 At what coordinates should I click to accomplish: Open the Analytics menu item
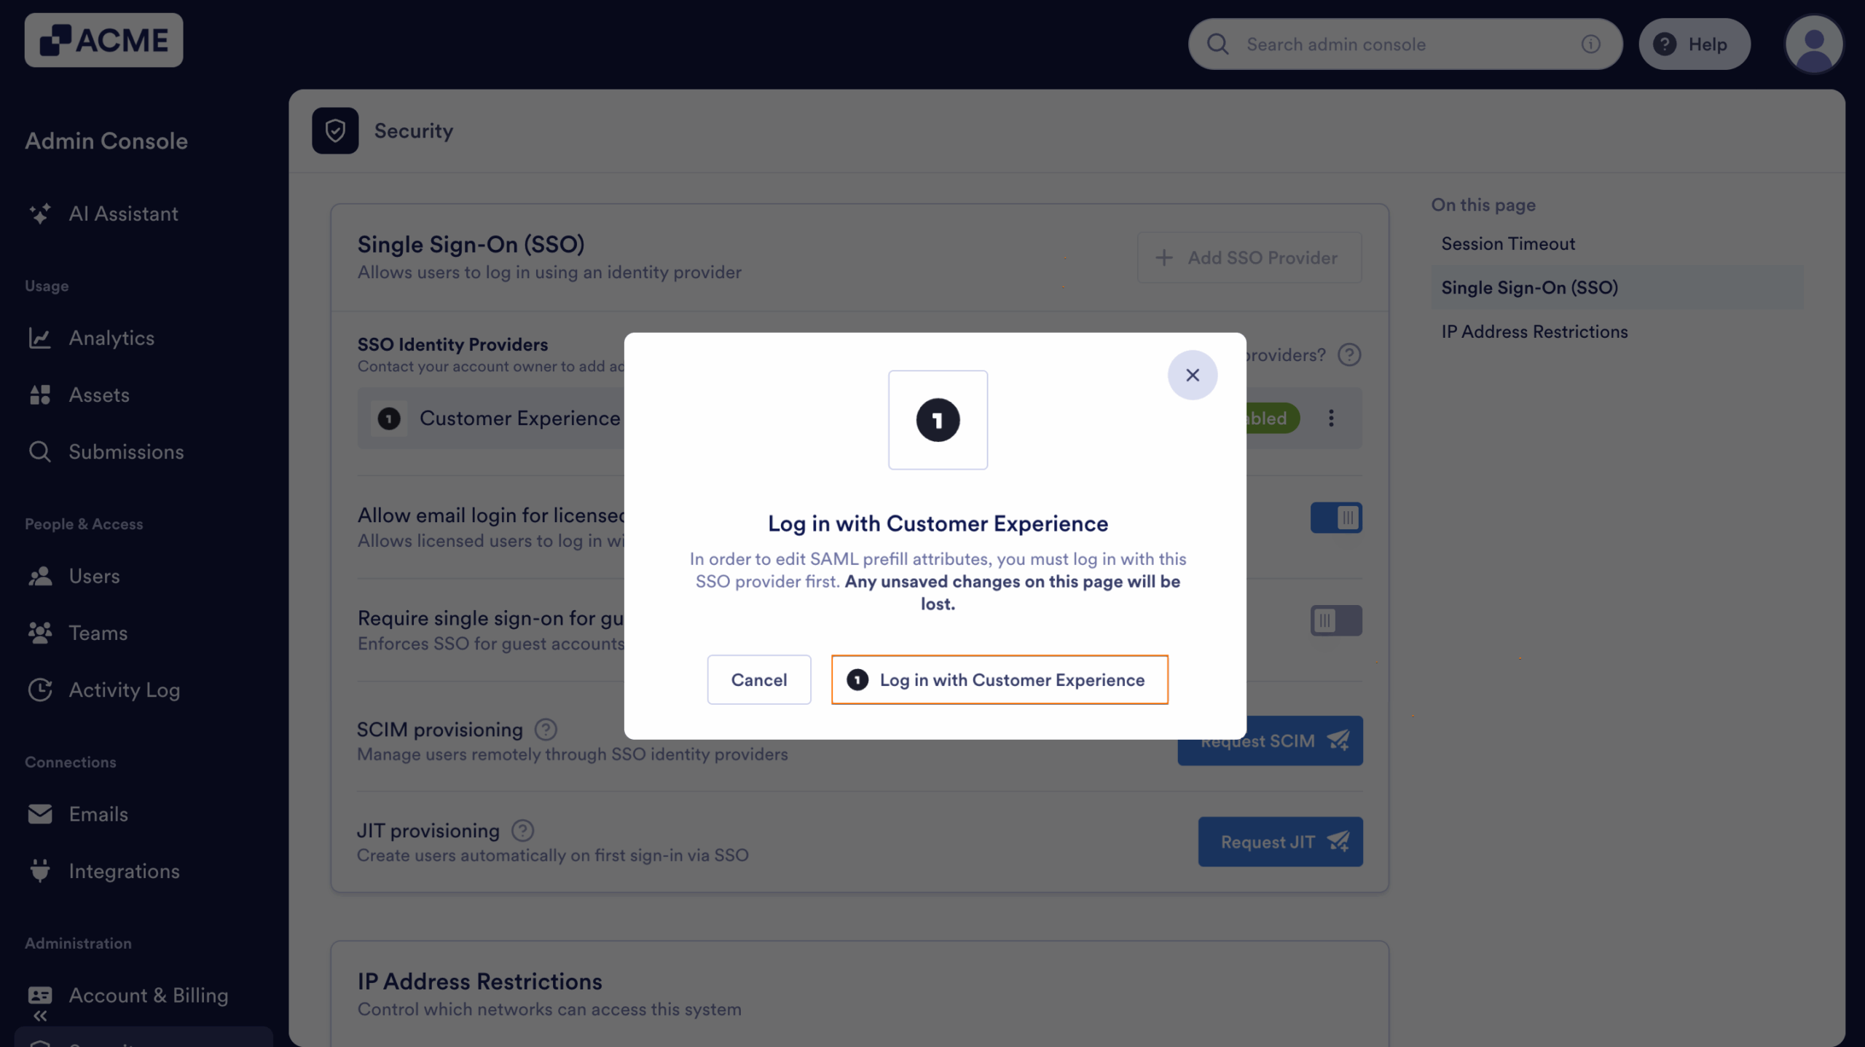coord(111,338)
